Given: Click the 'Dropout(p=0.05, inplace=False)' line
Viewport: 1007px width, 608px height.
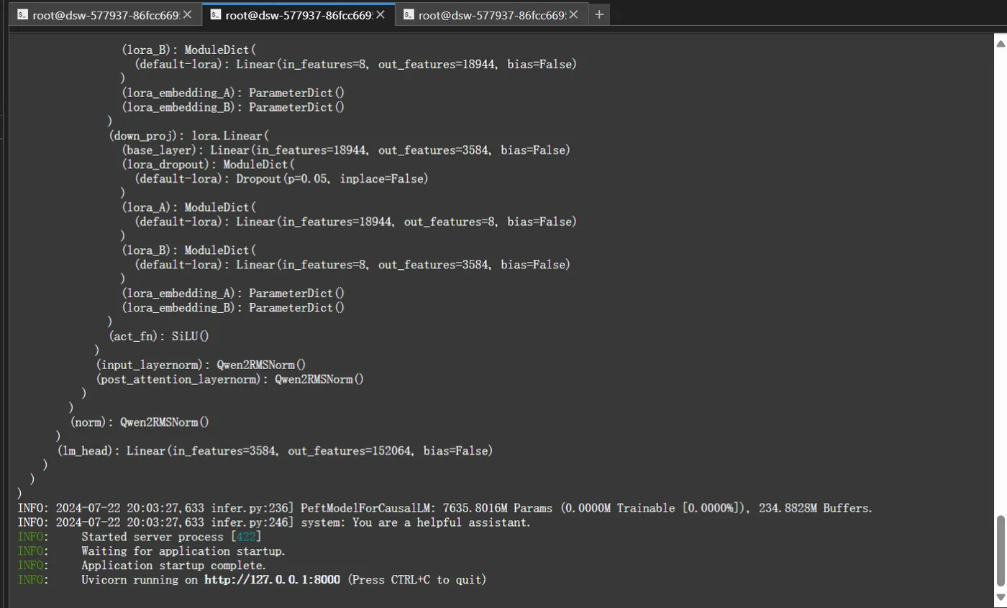Looking at the screenshot, I should (281, 179).
